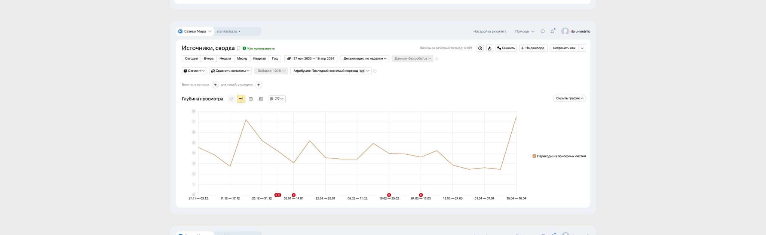Select the line chart view icon
The width and height of the screenshot is (766, 235).
coord(241,99)
